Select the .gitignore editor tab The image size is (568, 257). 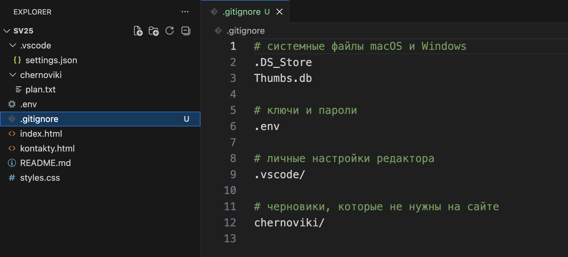245,12
